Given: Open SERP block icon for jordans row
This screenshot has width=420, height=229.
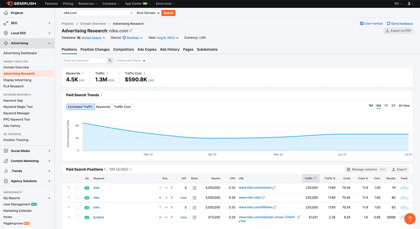Looking at the screenshot, I should tap(194, 217).
